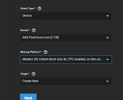Click Next to continue the wizard
123x100 pixels.
[28, 97]
